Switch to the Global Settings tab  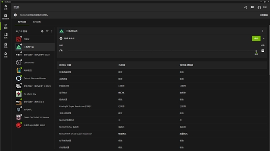(37, 22)
